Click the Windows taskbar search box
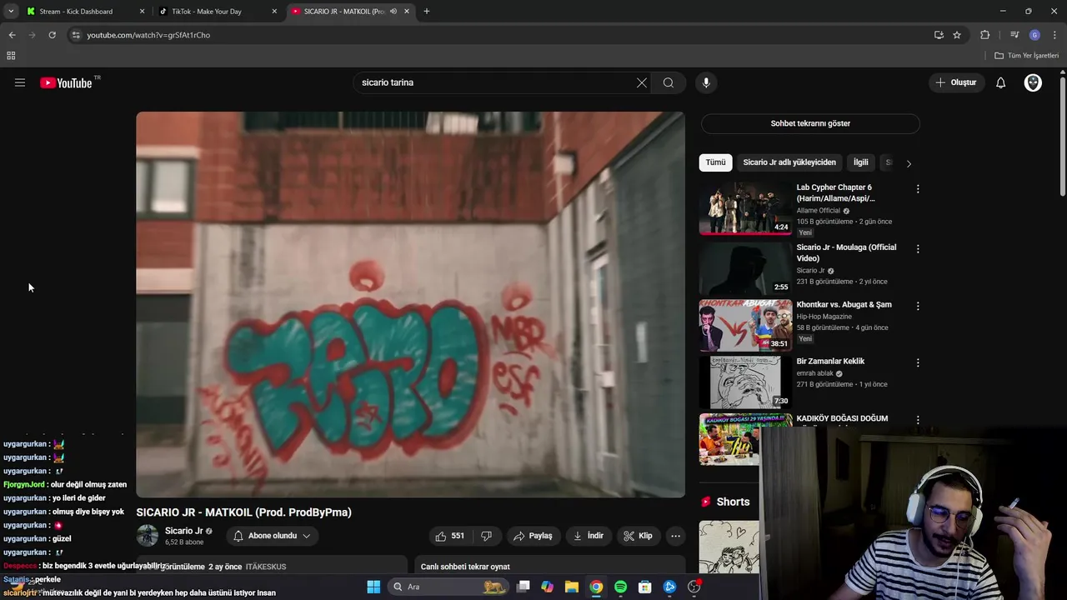The image size is (1067, 600). 448,587
